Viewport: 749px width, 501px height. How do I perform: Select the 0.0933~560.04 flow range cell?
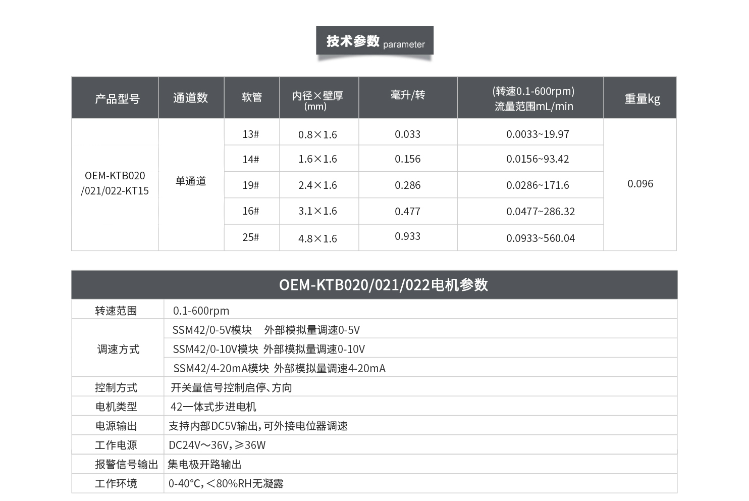pos(540,238)
